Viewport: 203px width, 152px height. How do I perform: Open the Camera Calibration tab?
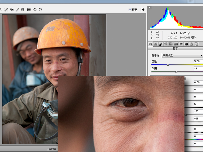[186, 44]
